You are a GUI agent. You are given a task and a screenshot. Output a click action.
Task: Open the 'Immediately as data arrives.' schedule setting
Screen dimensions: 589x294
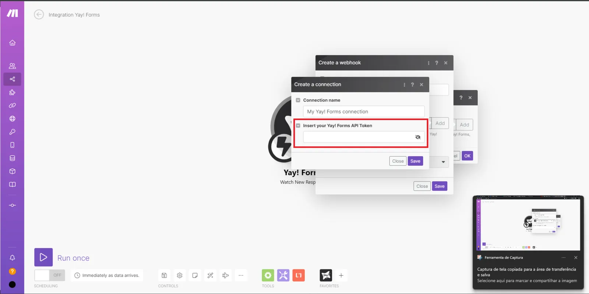(x=107, y=275)
